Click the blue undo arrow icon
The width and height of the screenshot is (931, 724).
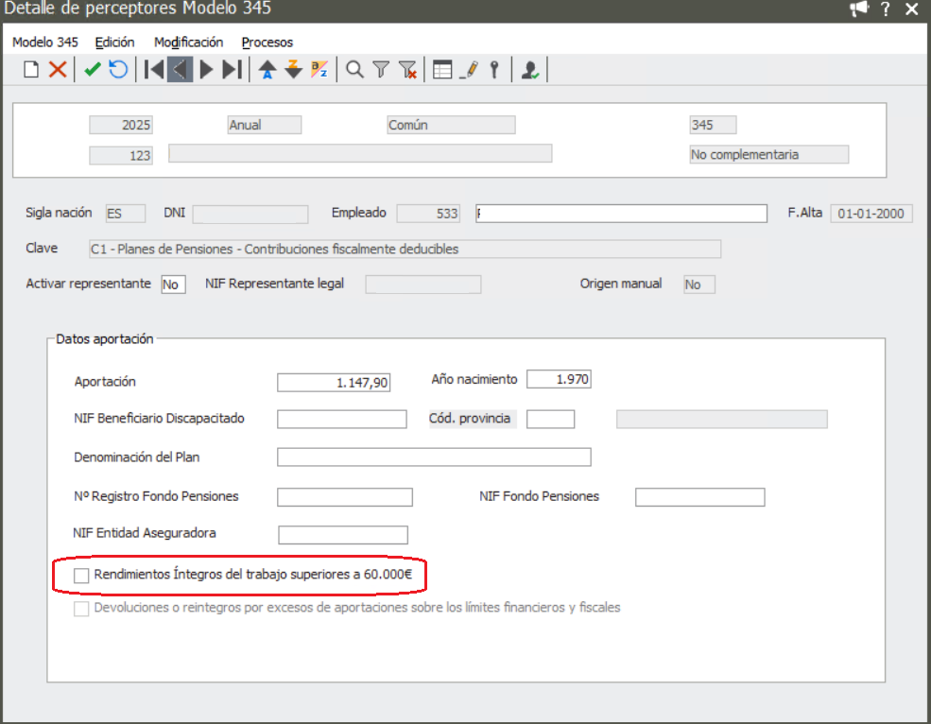(118, 69)
